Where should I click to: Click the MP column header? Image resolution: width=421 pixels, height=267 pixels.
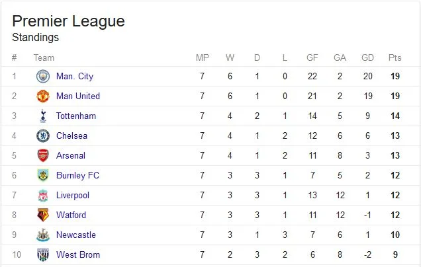click(x=202, y=57)
